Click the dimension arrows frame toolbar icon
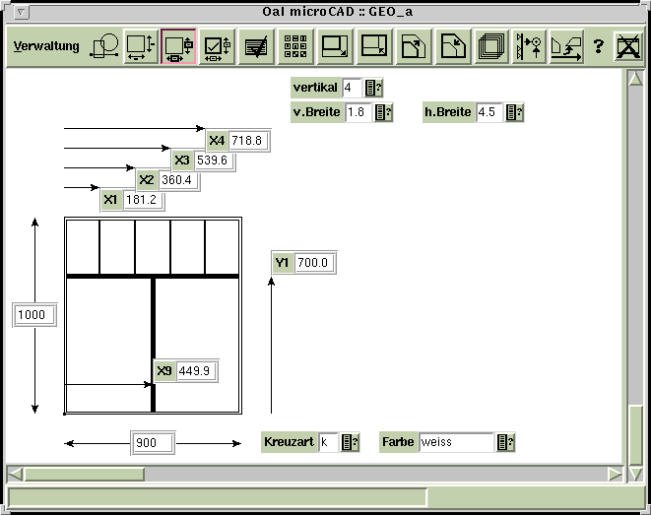The image size is (651, 515). pos(141,46)
